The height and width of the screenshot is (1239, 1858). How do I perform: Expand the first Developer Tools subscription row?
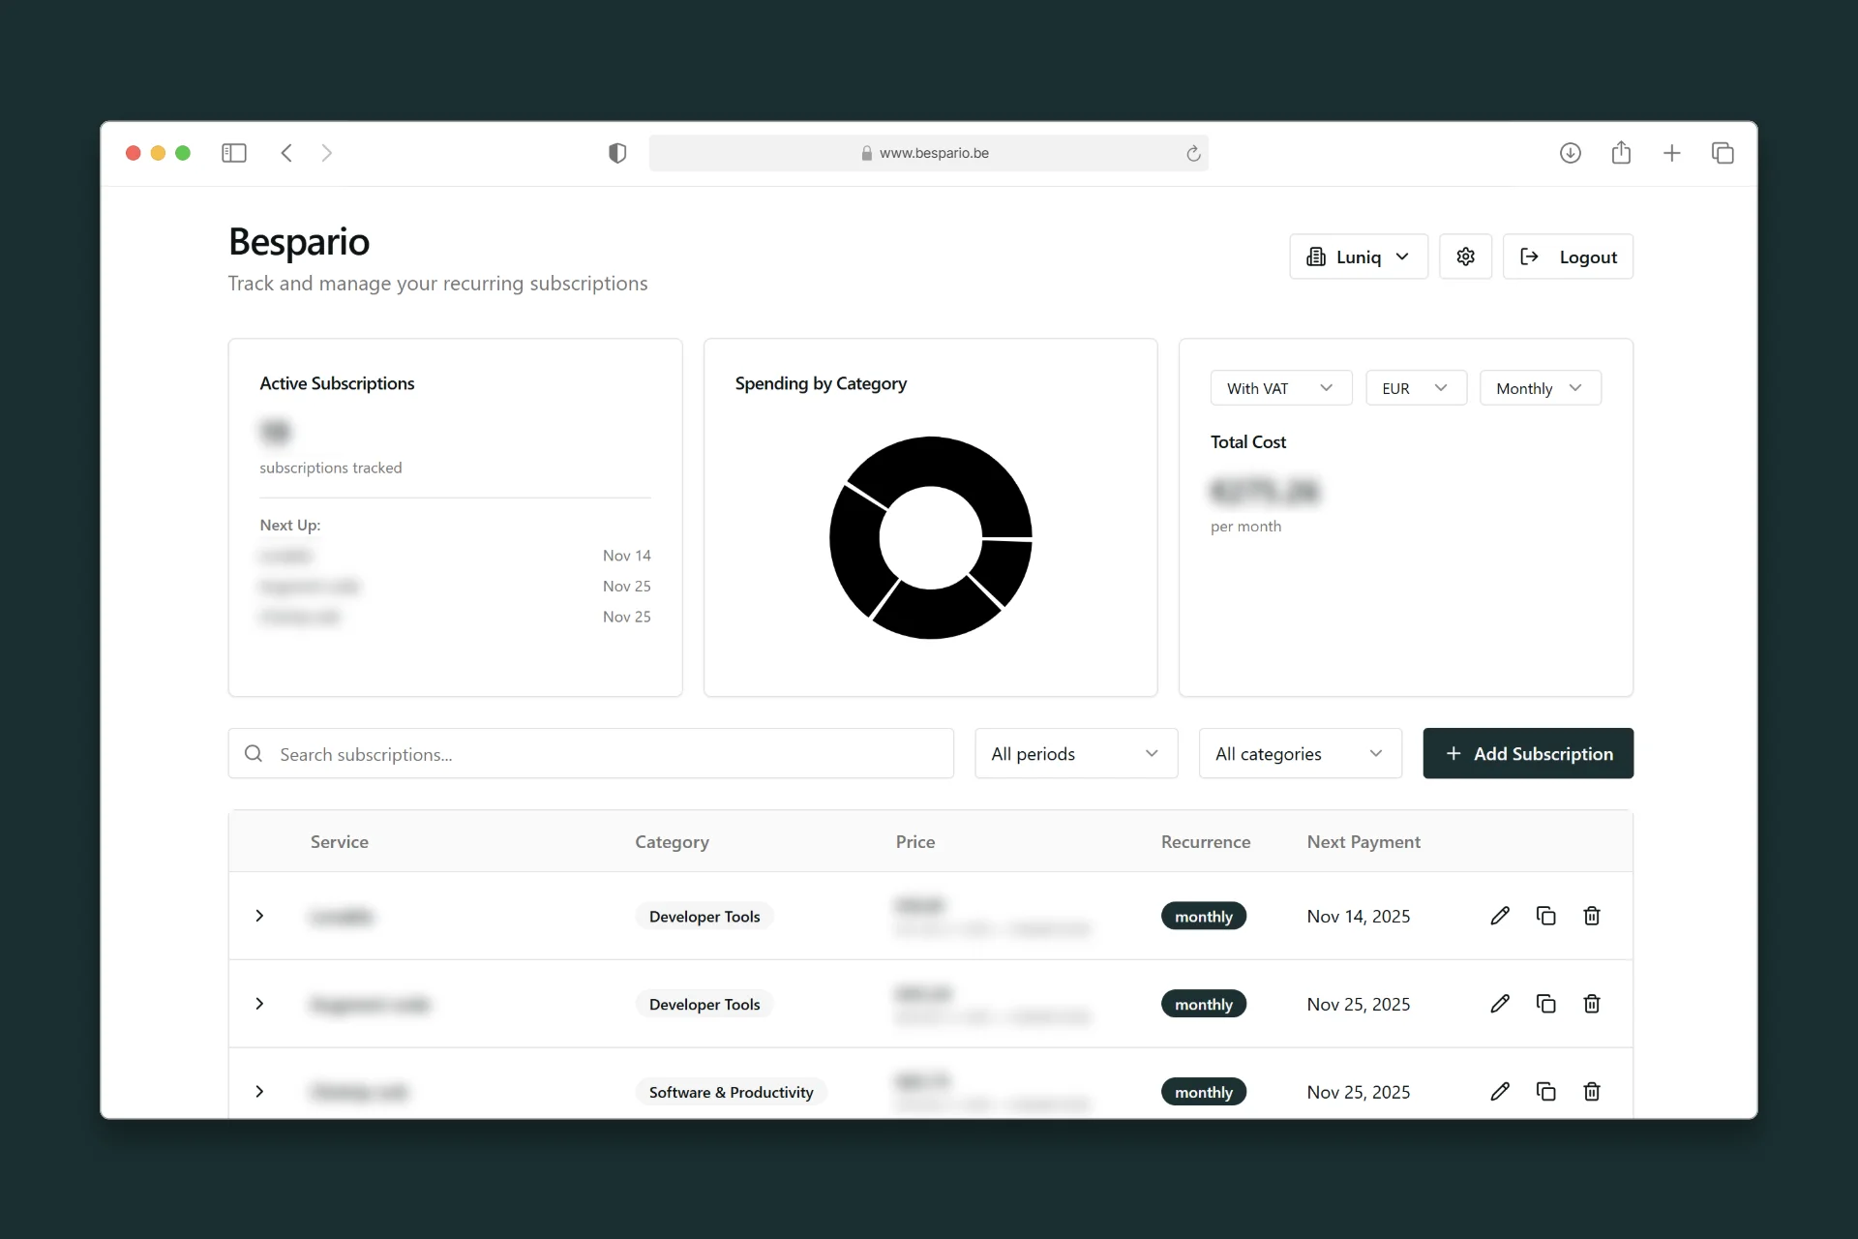[x=259, y=916]
